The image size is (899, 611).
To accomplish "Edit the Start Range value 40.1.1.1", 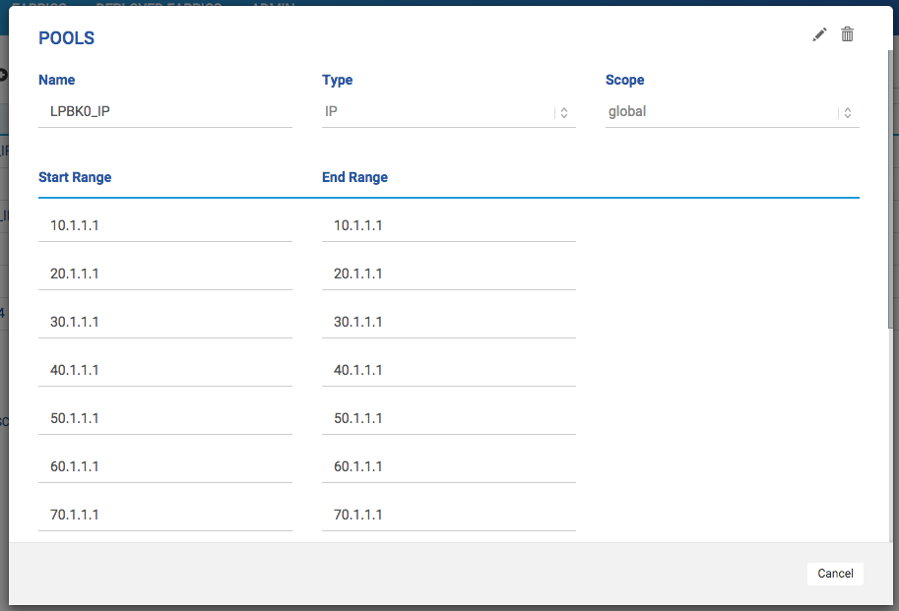I will click(x=165, y=370).
